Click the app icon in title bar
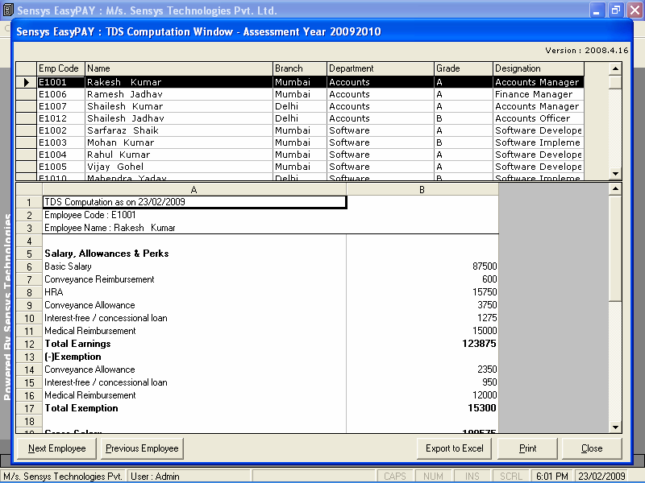The width and height of the screenshot is (645, 483). (8, 10)
